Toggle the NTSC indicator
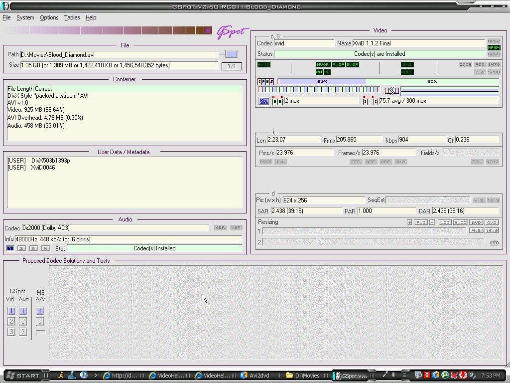 tap(493, 162)
